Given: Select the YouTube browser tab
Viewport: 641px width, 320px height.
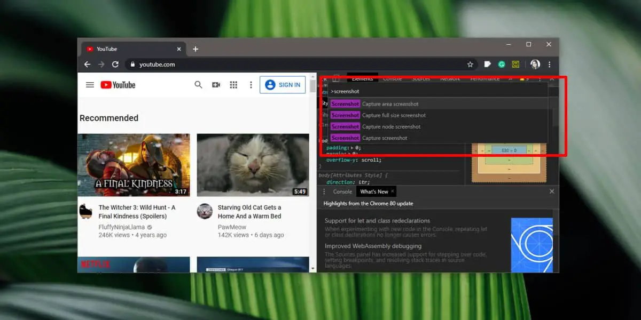Looking at the screenshot, I should (x=132, y=49).
